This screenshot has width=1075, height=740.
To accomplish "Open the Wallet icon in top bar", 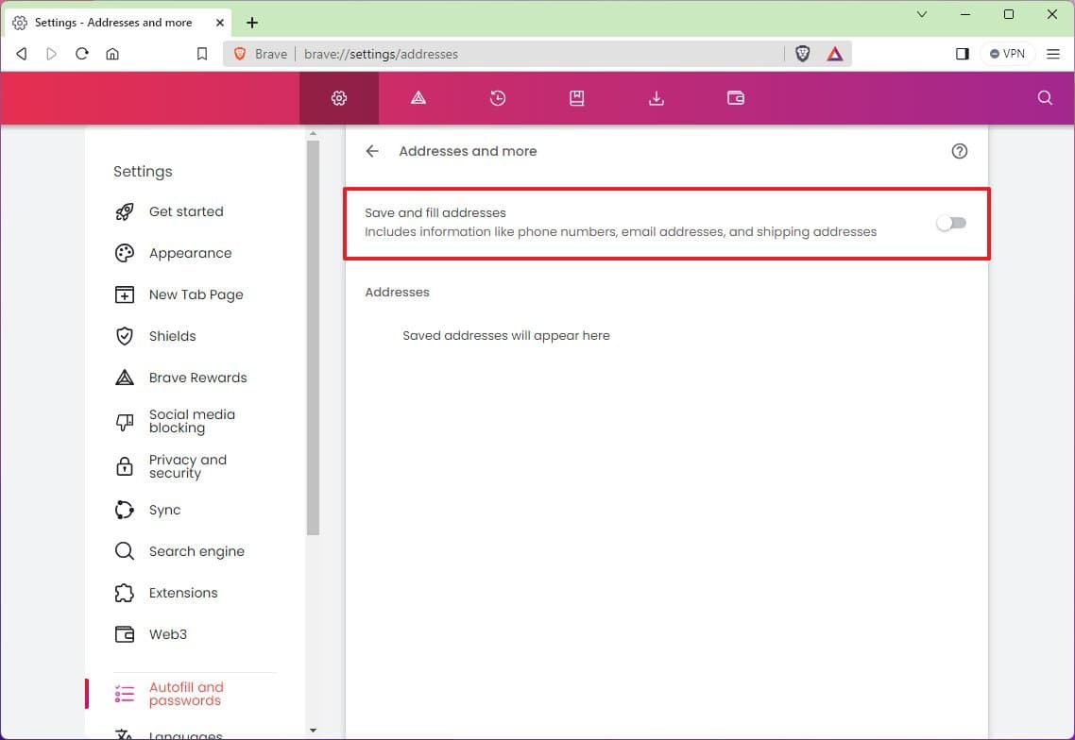I will point(736,98).
